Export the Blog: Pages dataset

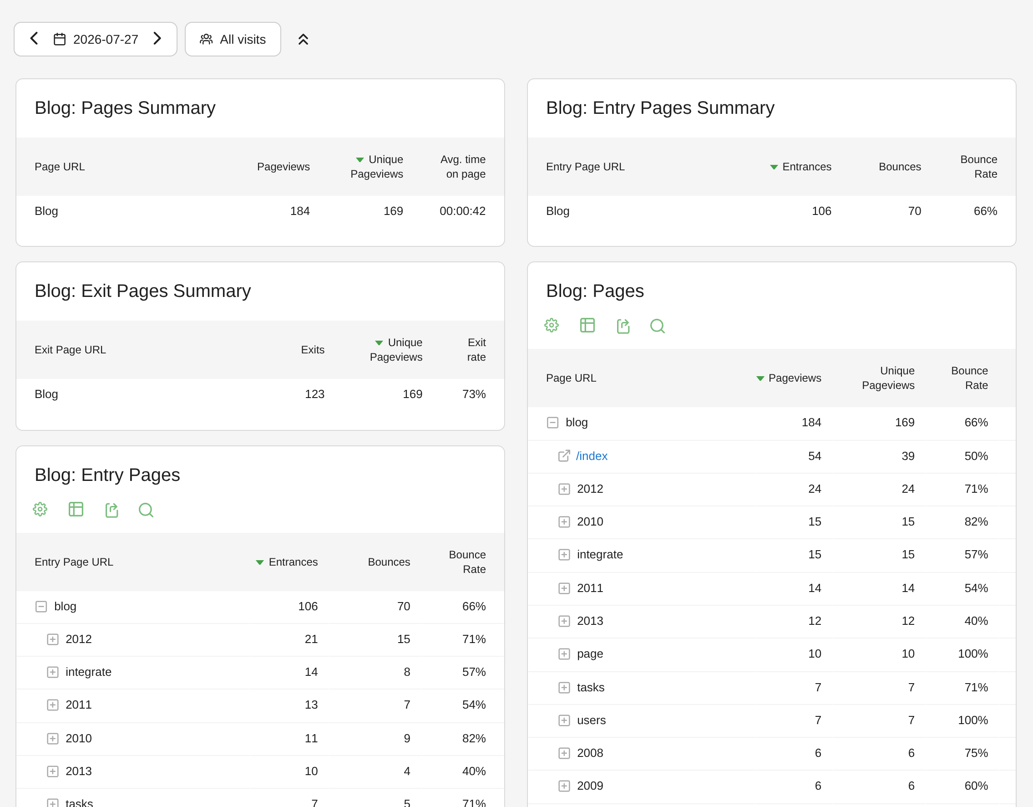point(623,326)
